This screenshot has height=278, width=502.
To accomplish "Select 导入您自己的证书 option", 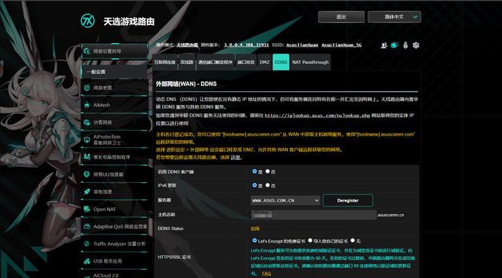I will 310,240.
